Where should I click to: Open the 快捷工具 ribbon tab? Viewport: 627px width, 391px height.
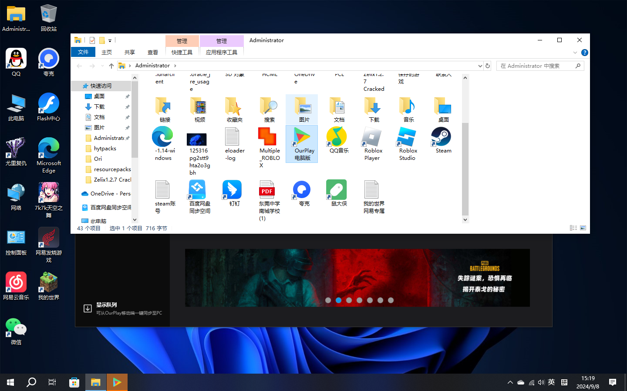coord(182,52)
